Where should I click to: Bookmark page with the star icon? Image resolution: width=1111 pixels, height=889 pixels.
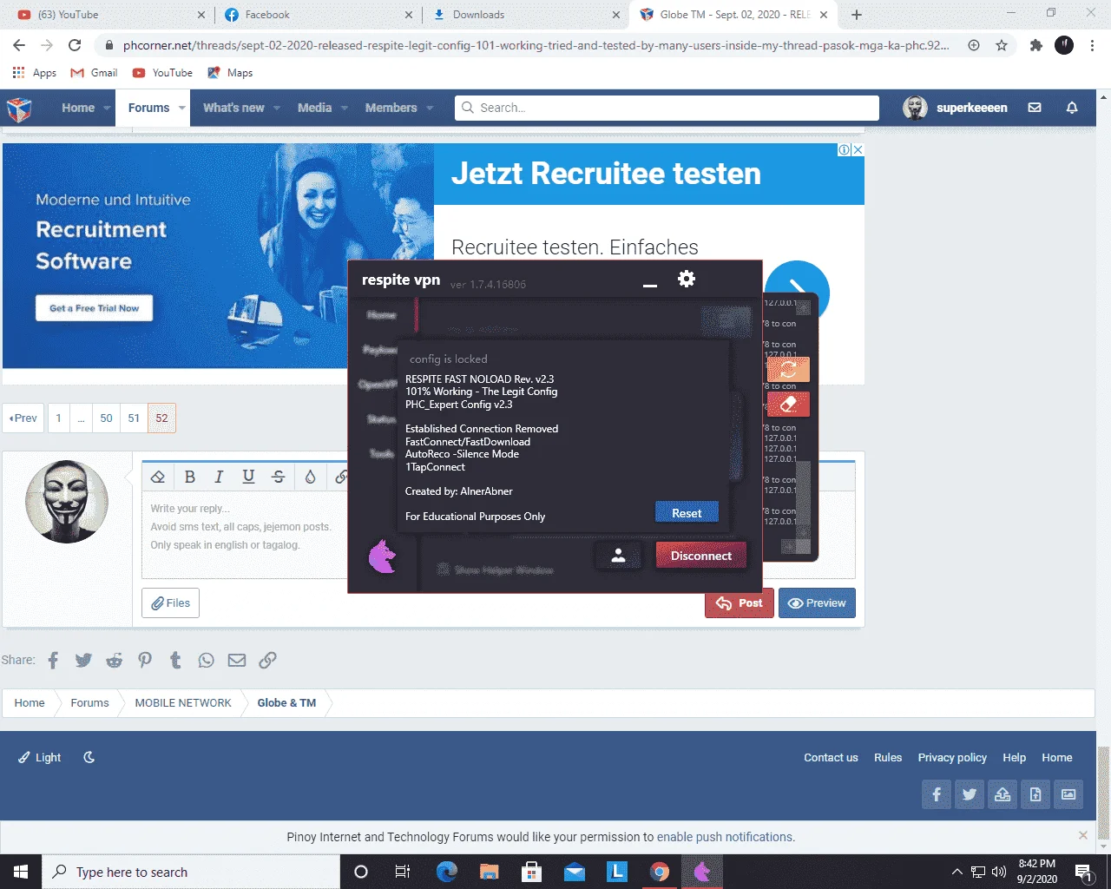point(1002,45)
